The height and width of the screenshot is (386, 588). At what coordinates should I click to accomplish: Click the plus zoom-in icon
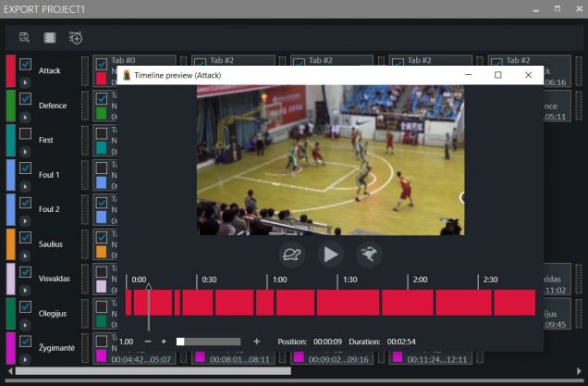coord(256,342)
